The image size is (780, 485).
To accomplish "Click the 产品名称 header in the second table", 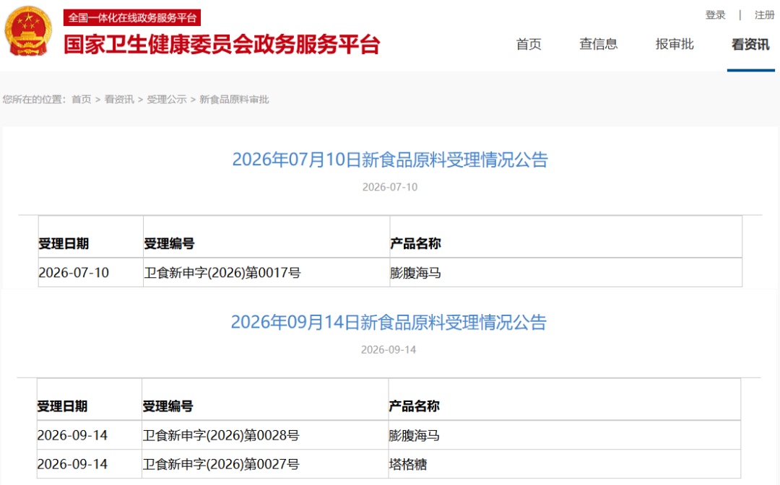I will pyautogui.click(x=414, y=406).
